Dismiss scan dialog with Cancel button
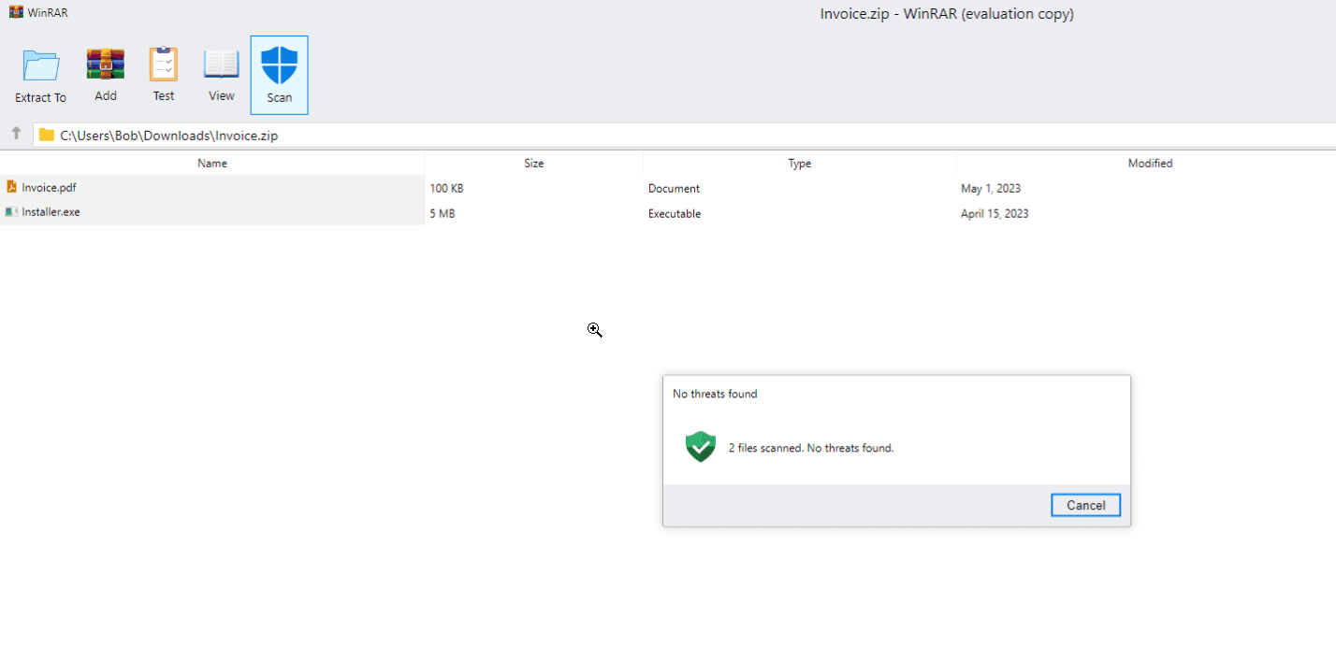The width and height of the screenshot is (1336, 647). 1085,505
